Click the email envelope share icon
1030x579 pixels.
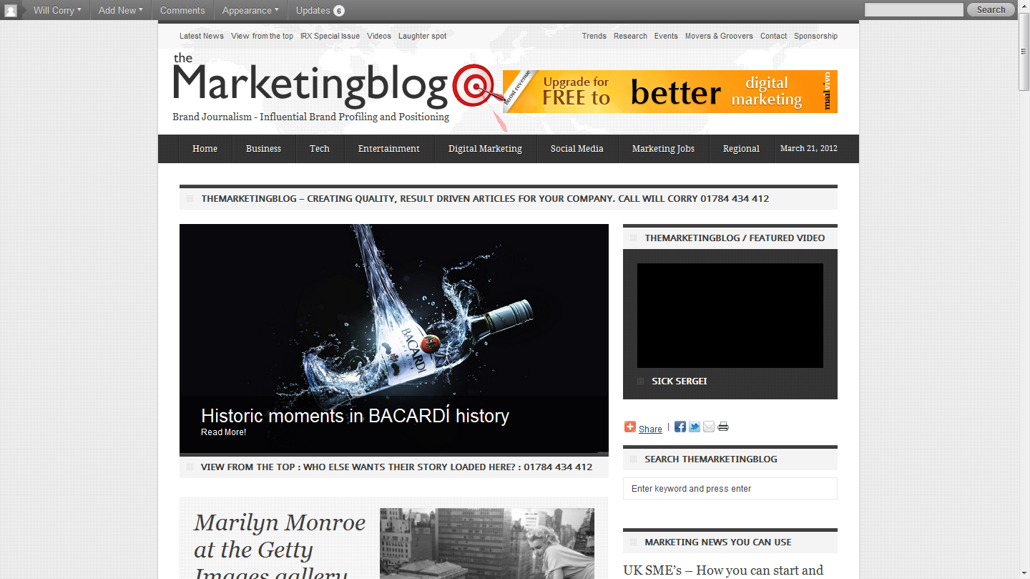(709, 427)
